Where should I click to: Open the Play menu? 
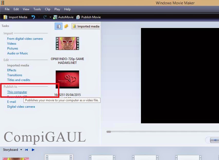[x=57, y=9]
